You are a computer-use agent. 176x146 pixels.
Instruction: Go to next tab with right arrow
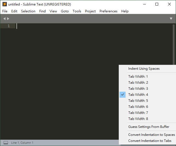pyautogui.click(x=8, y=19)
